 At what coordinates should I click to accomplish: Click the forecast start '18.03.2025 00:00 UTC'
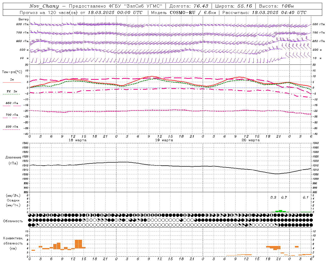click(115, 12)
